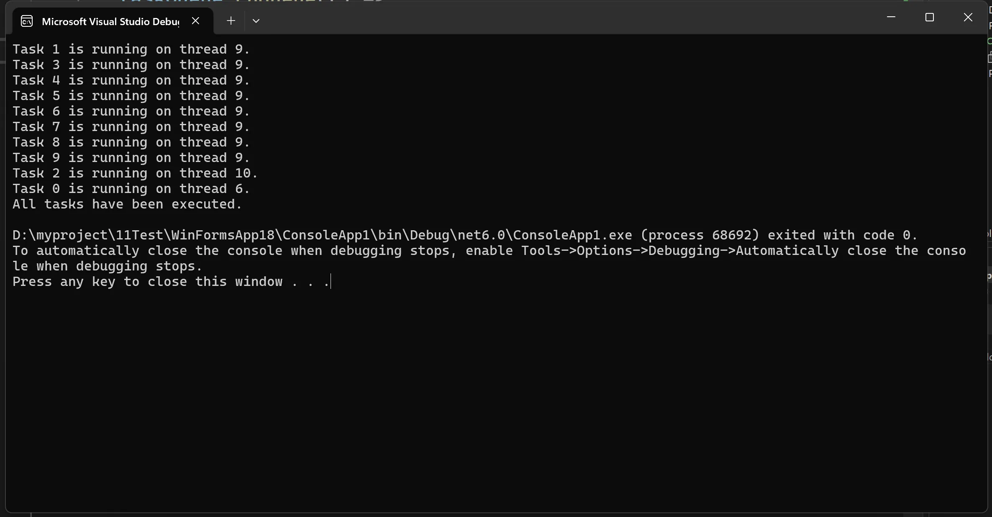Click the 'Task 5 is running' output line
The width and height of the screenshot is (992, 517).
click(x=131, y=95)
